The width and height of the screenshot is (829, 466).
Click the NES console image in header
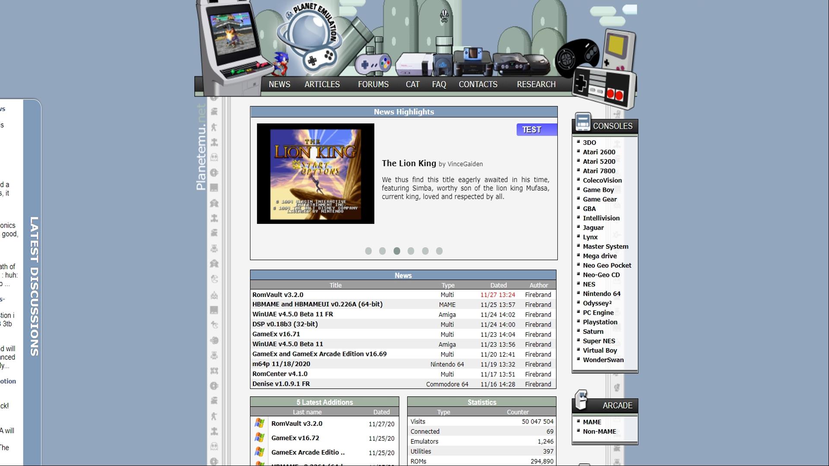point(414,64)
